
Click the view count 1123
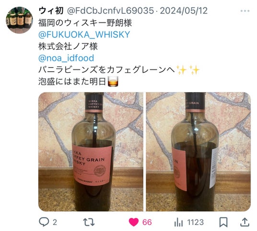coord(195,222)
